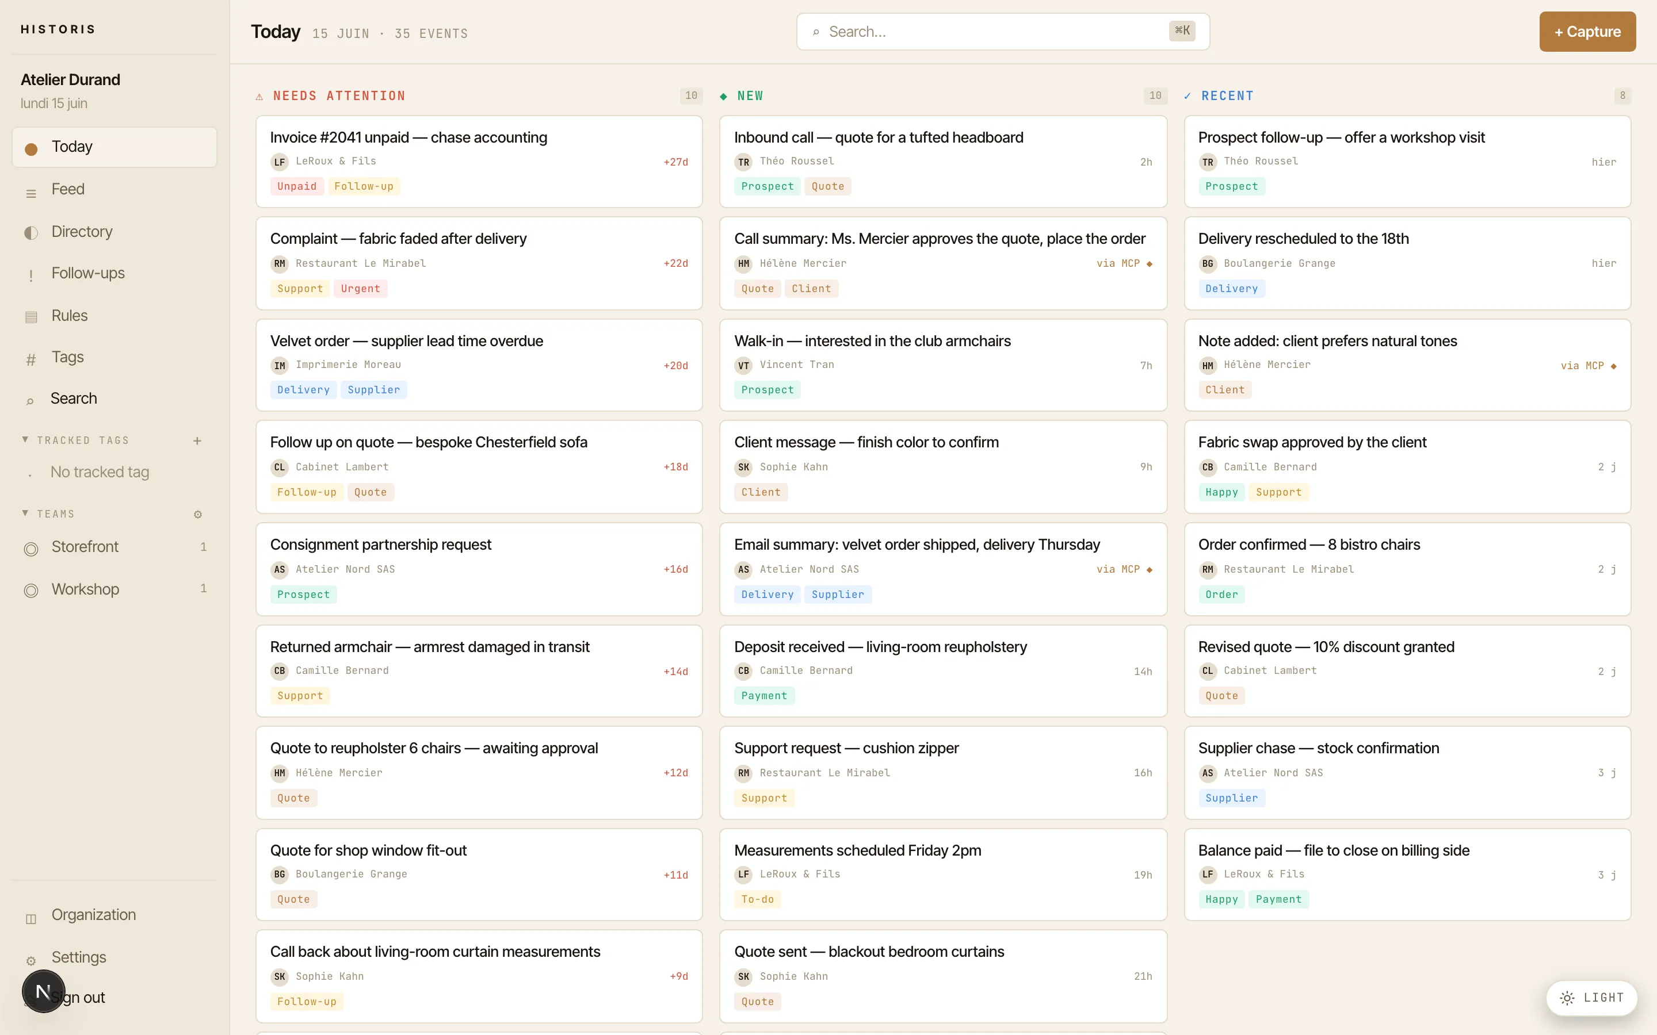Open the Feed page

(x=114, y=189)
